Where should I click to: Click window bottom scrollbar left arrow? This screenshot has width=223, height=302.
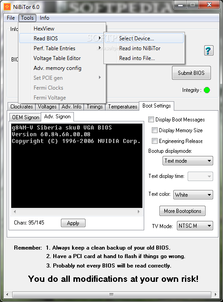[x=7, y=294]
